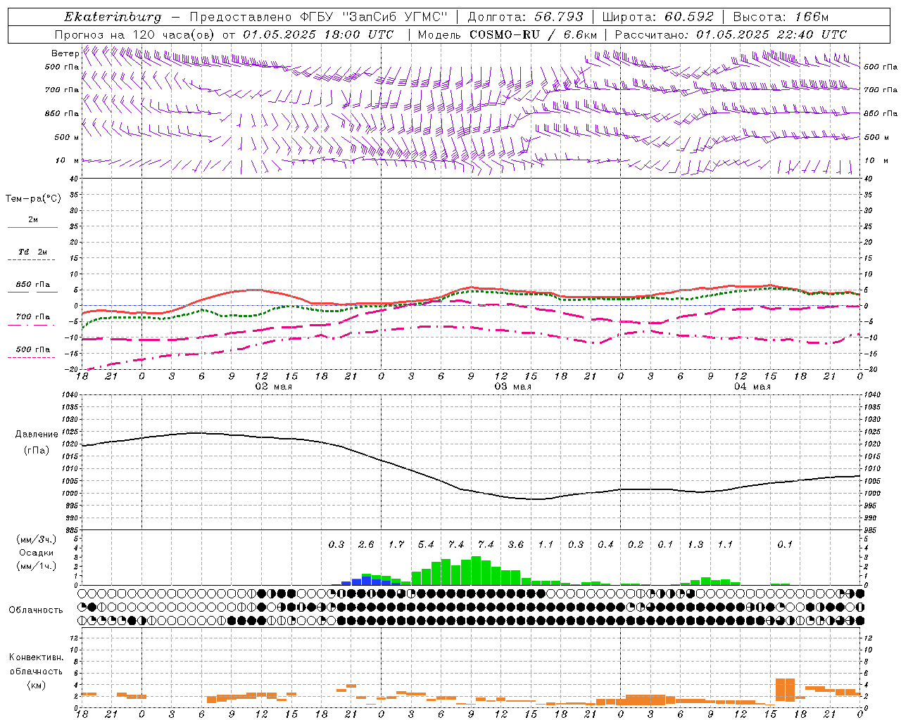Click the '04 мая' date label
This screenshot has height=720, width=901.
(x=752, y=387)
